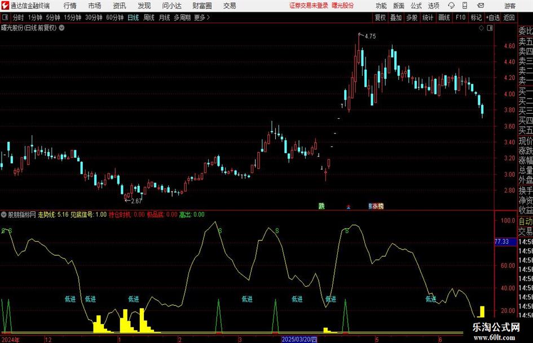Viewport: 533px width, 343px height.
Task: Click the 证券交易未登录 login link
Action: click(309, 6)
